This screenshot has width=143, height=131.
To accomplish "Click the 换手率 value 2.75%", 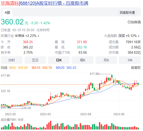I will [x=28, y=53].
